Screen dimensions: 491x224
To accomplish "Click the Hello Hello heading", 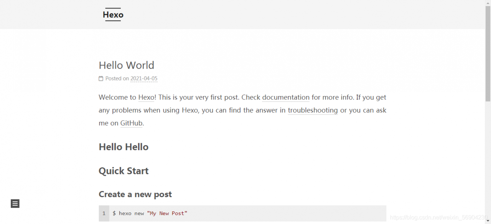I will point(124,147).
